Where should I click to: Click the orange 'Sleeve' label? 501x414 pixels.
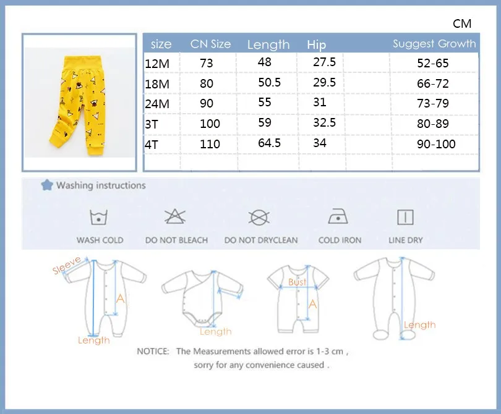[x=67, y=265]
